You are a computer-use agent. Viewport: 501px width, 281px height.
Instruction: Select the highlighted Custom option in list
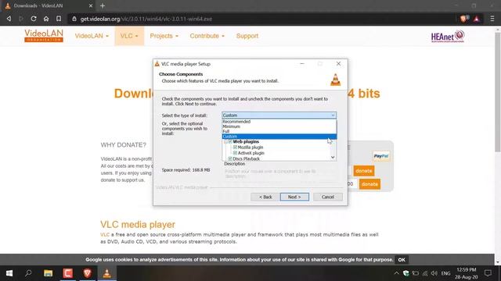tap(279, 137)
